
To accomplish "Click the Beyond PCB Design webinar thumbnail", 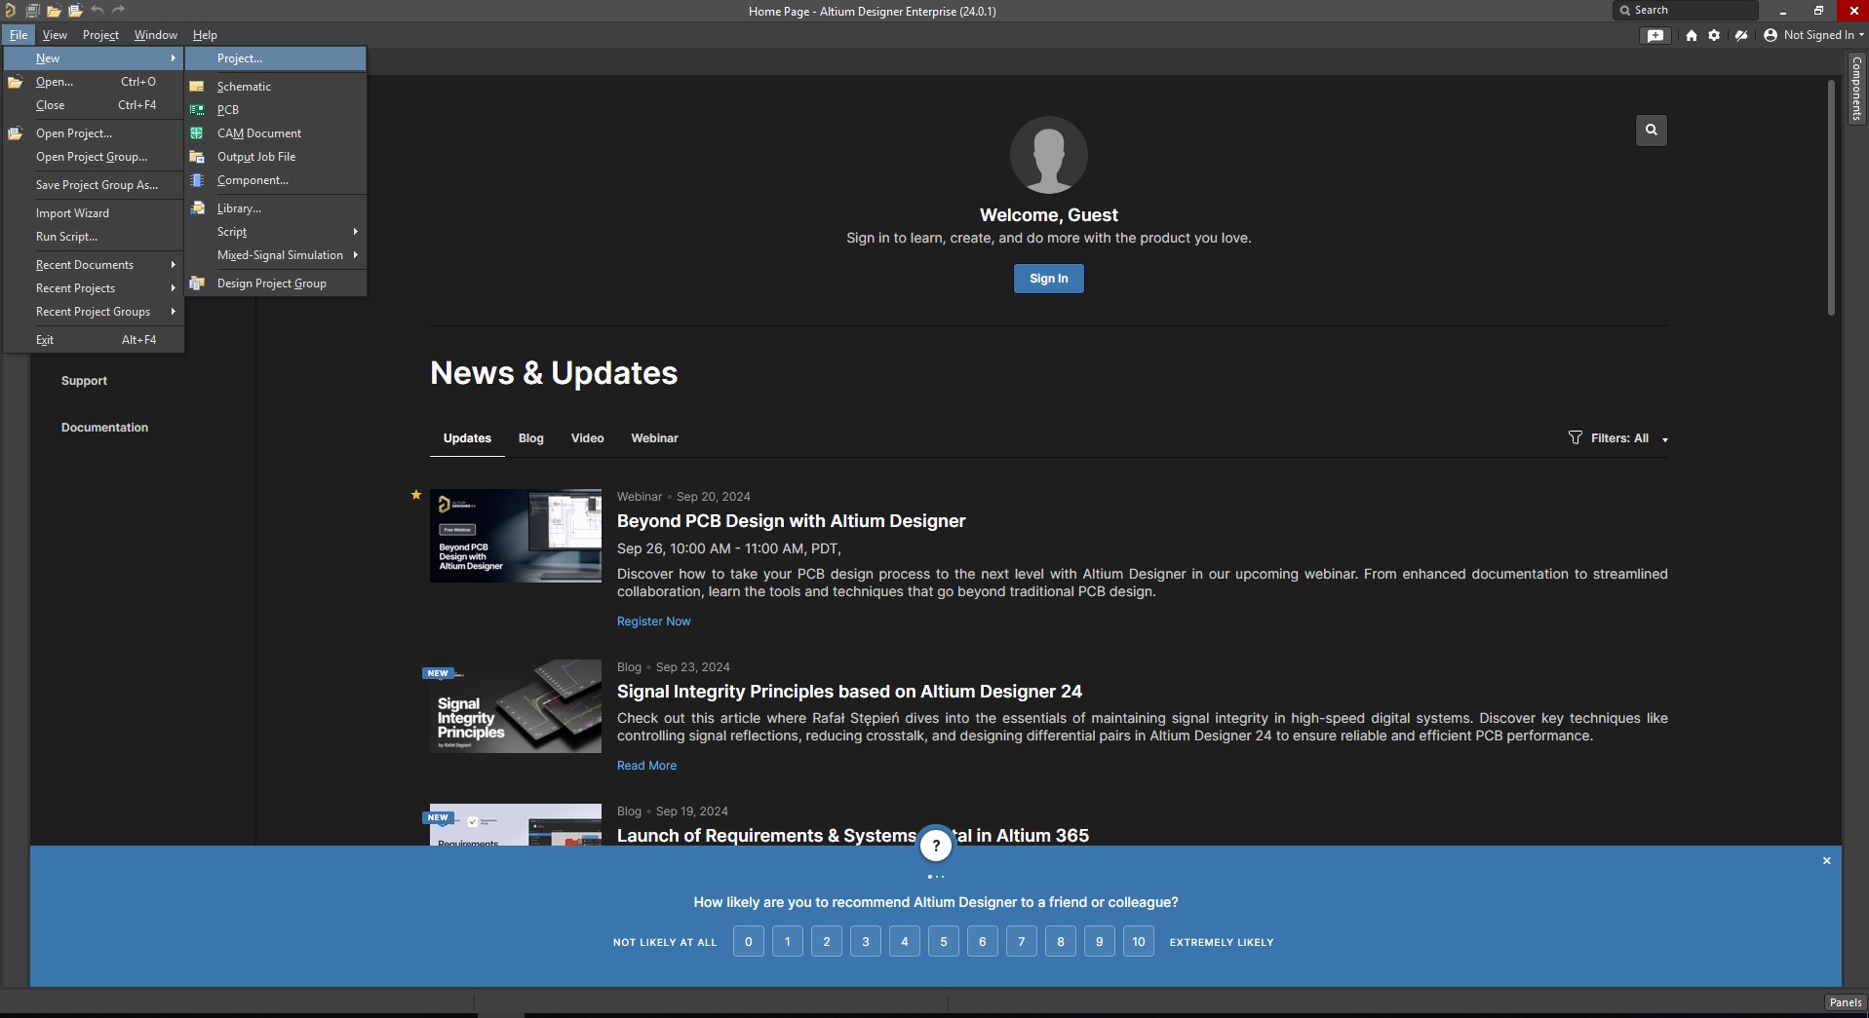I will coord(516,536).
